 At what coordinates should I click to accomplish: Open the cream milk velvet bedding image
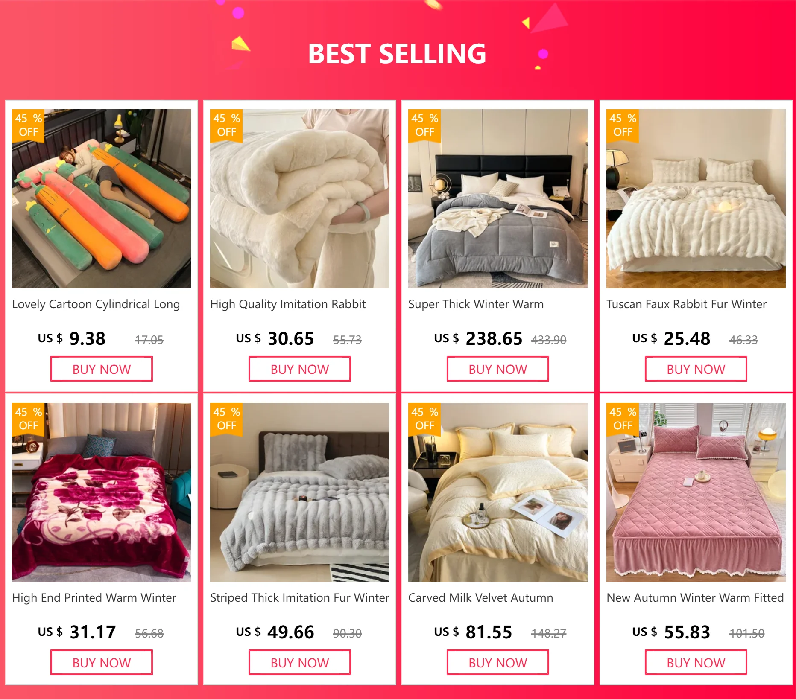(x=498, y=492)
